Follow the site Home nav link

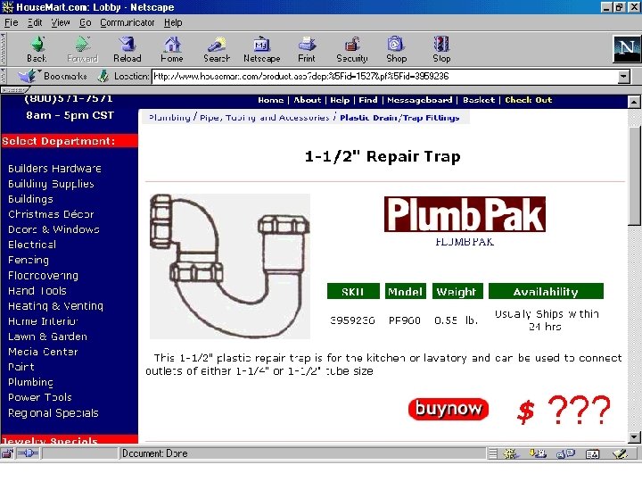coord(271,100)
